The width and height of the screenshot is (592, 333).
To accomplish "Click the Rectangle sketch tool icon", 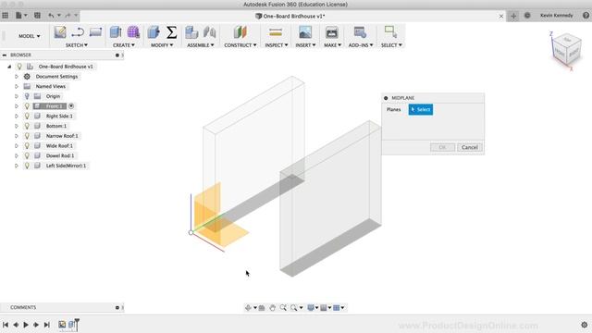I will coord(95,32).
